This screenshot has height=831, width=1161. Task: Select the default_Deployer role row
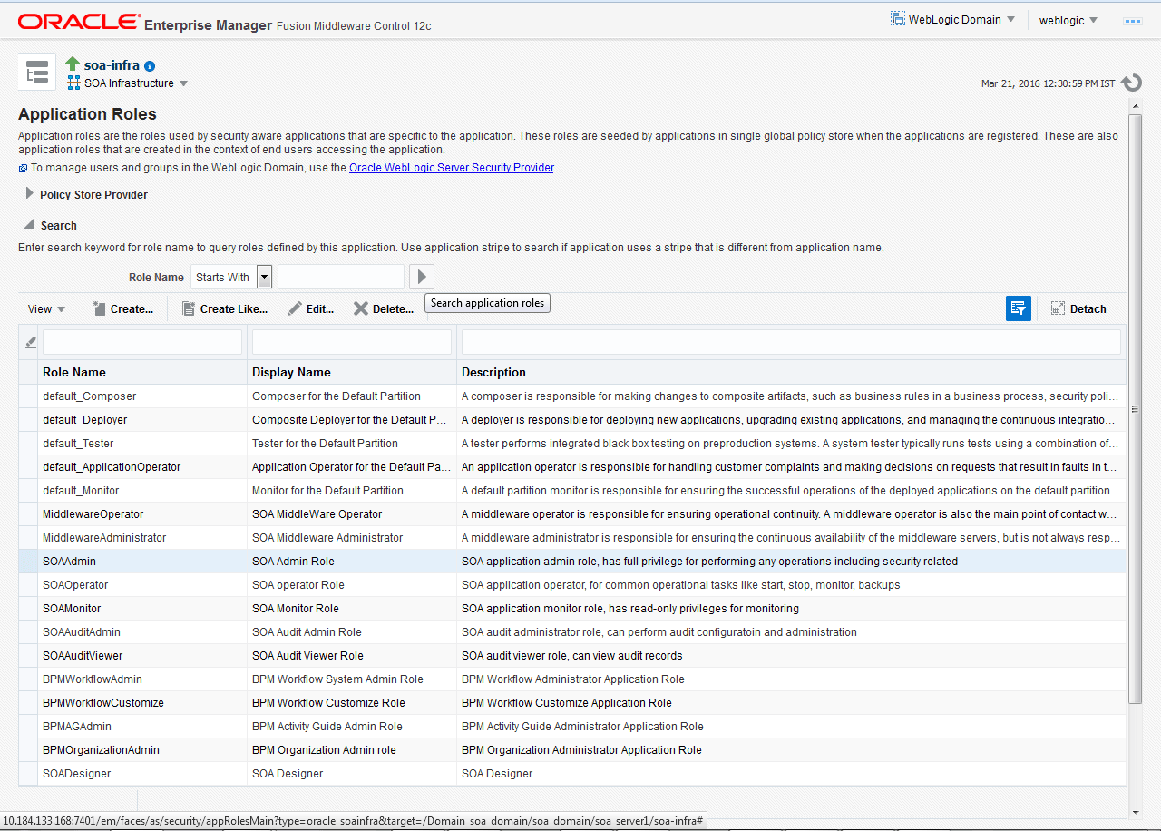click(x=572, y=420)
